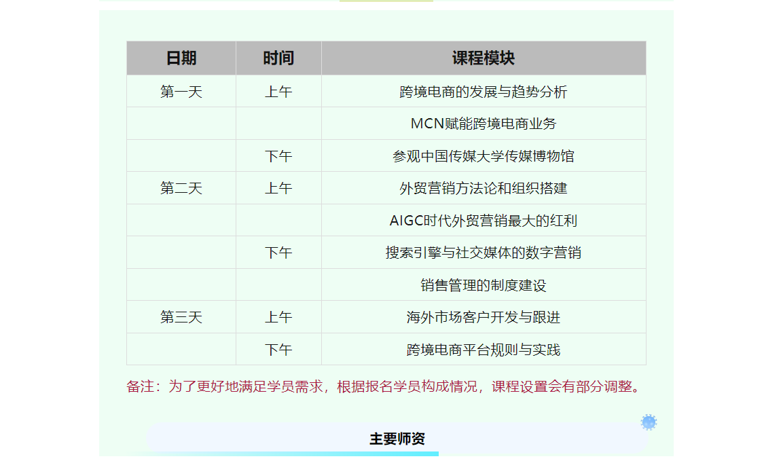The width and height of the screenshot is (764, 461).
Task: Click the 课程模块 column header
Action: 484,58
